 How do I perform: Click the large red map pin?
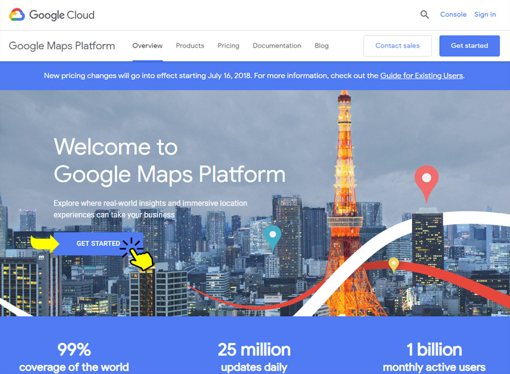point(426,180)
